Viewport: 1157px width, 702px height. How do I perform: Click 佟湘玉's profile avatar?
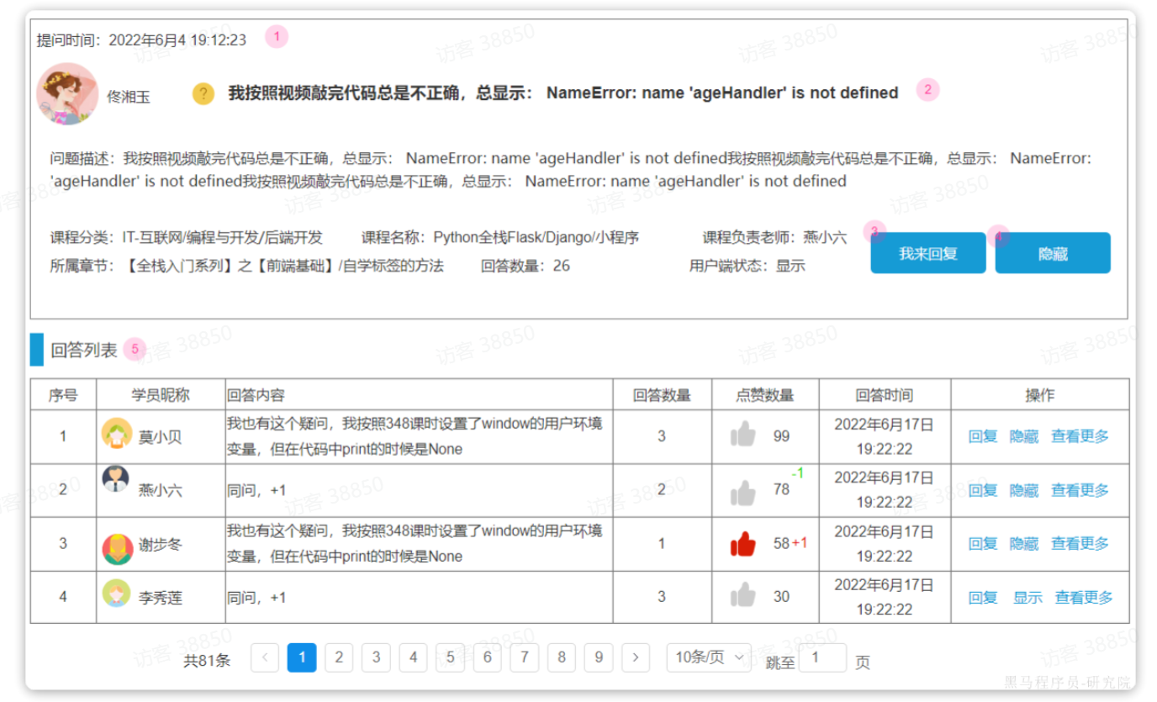[x=68, y=94]
